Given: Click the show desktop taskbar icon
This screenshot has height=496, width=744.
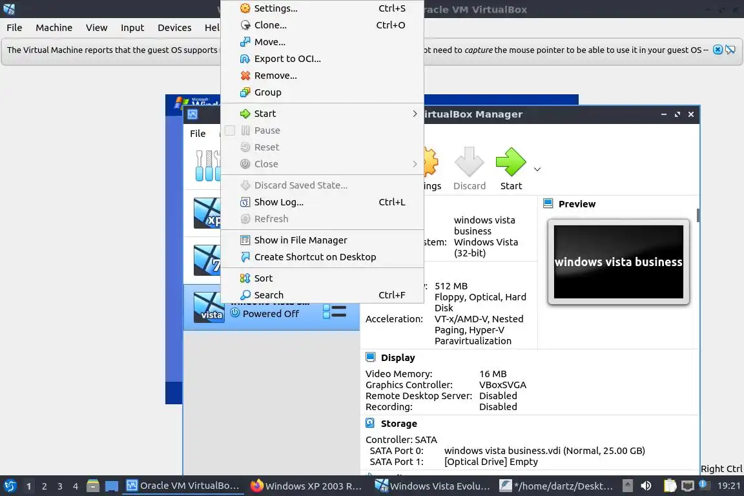Looking at the screenshot, I should [x=112, y=486].
